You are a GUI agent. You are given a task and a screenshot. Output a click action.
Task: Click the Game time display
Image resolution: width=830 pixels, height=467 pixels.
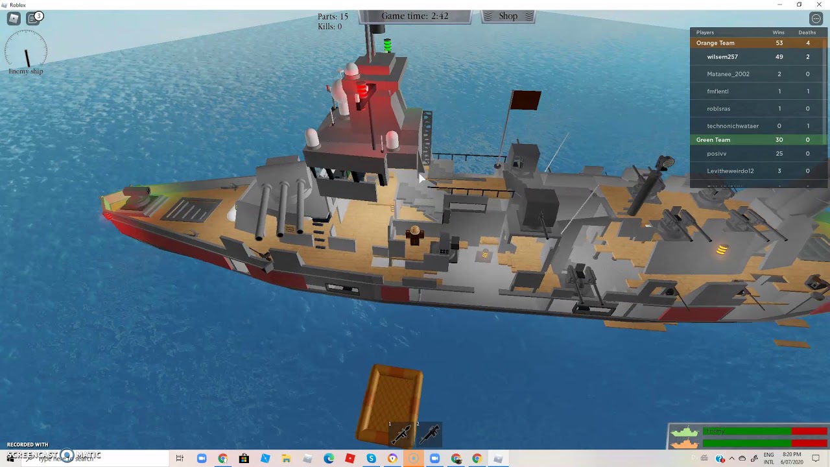[x=415, y=16]
